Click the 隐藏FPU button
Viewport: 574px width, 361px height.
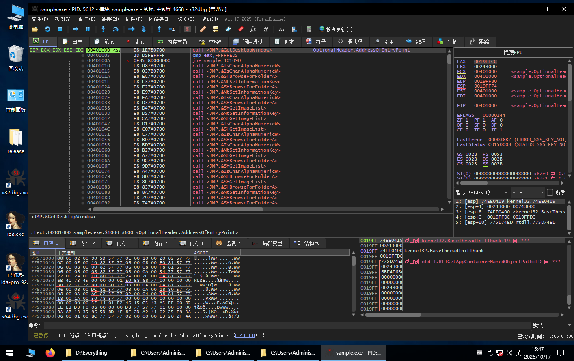(x=513, y=52)
